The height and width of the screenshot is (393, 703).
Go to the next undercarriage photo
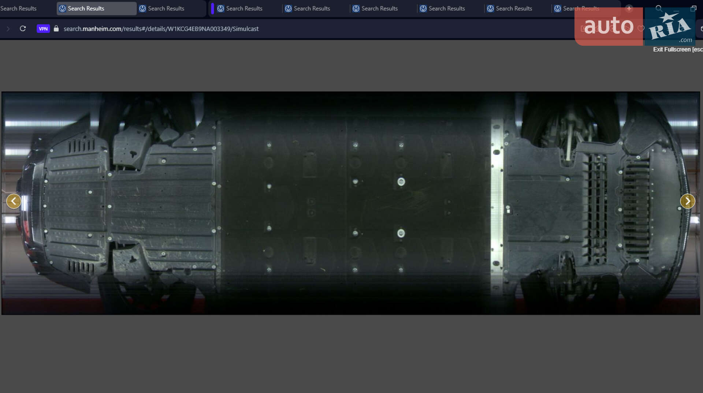(688, 201)
